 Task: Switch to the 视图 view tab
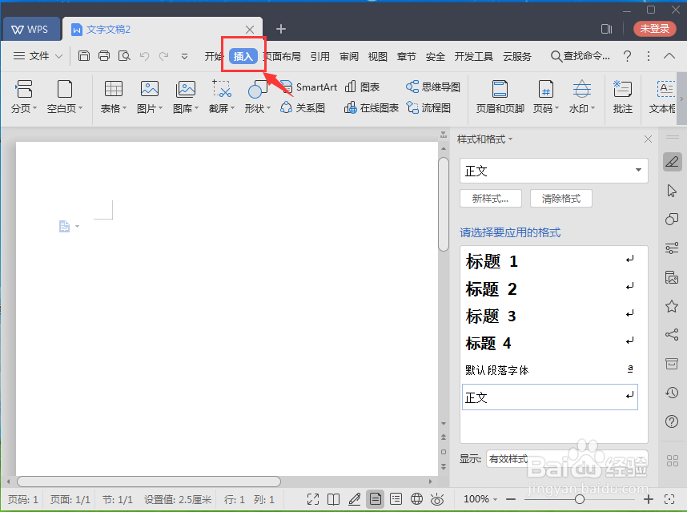(377, 56)
